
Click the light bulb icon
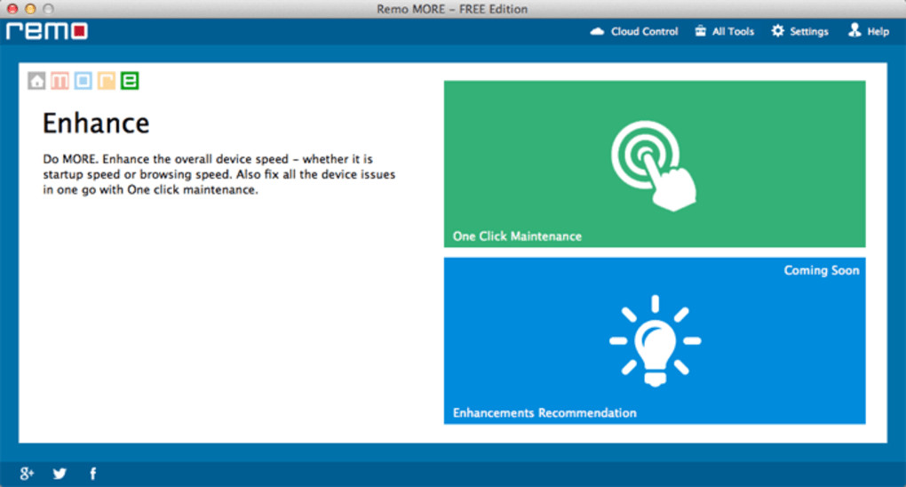coord(655,340)
